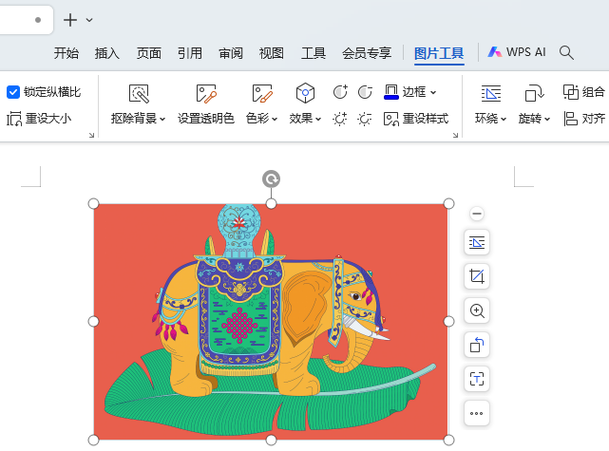Click the 旋转 rotate icon in the ribbon
Screen dimensions: 609x451
click(535, 93)
